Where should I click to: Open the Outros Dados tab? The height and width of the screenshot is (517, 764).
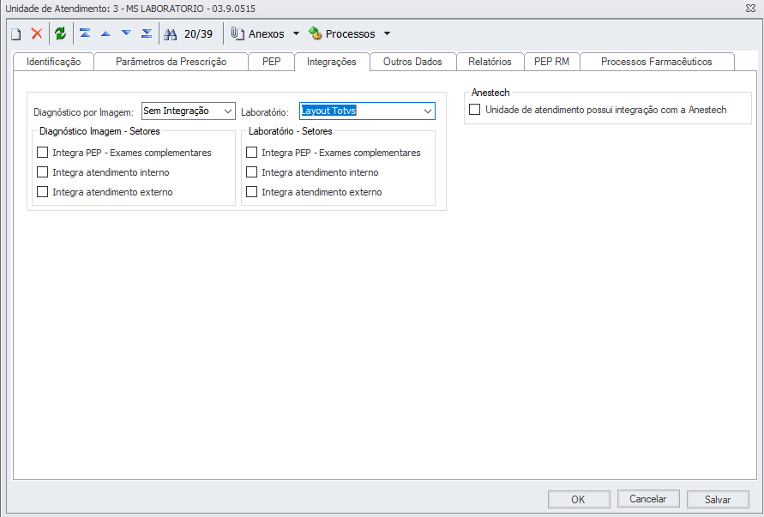(412, 62)
